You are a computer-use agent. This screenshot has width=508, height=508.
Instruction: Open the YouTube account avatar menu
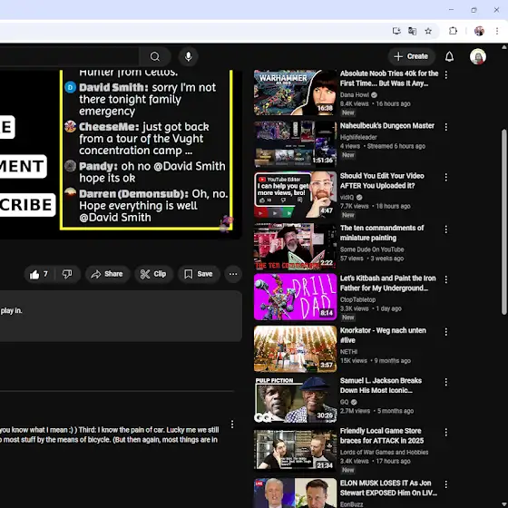pos(478,56)
